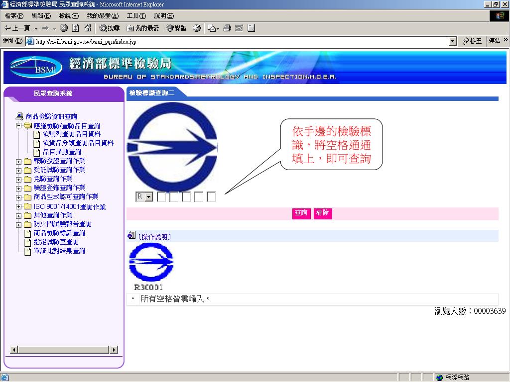Open the 搜尋 search toolbar button
This screenshot has width=510, height=382.
[110, 28]
